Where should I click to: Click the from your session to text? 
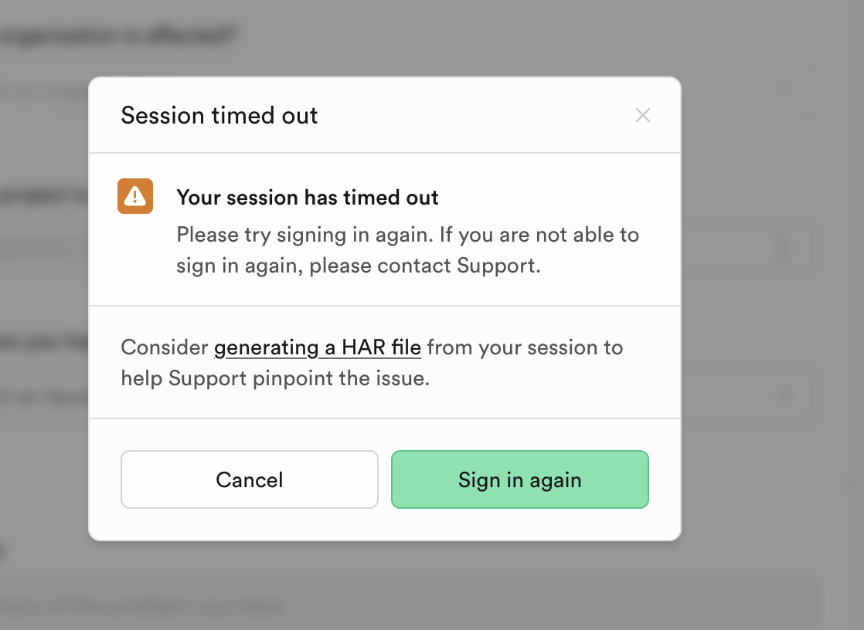(524, 347)
